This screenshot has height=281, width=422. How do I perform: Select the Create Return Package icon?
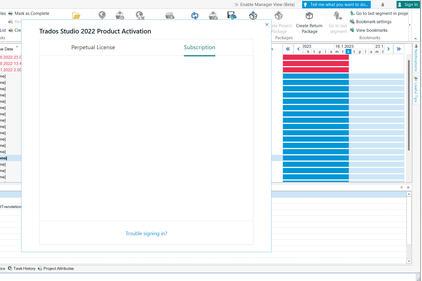(x=309, y=15)
